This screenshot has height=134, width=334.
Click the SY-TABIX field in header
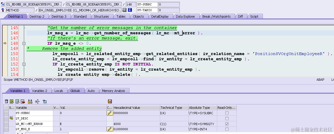point(147,10)
